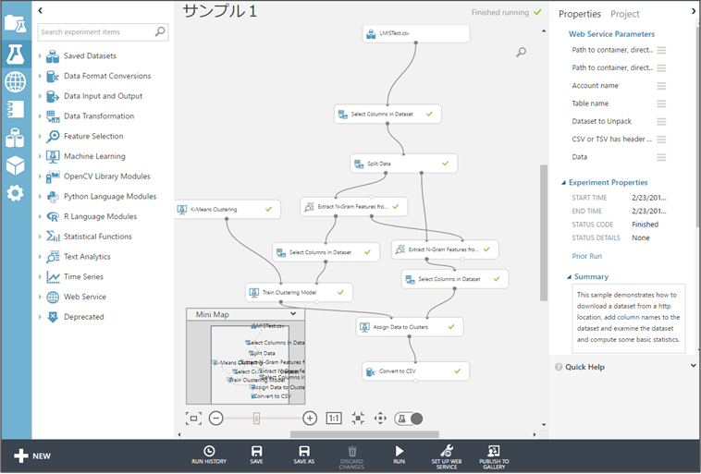The height and width of the screenshot is (474, 701).
Task: Click the search magnifier in module palette
Action: click(160, 31)
